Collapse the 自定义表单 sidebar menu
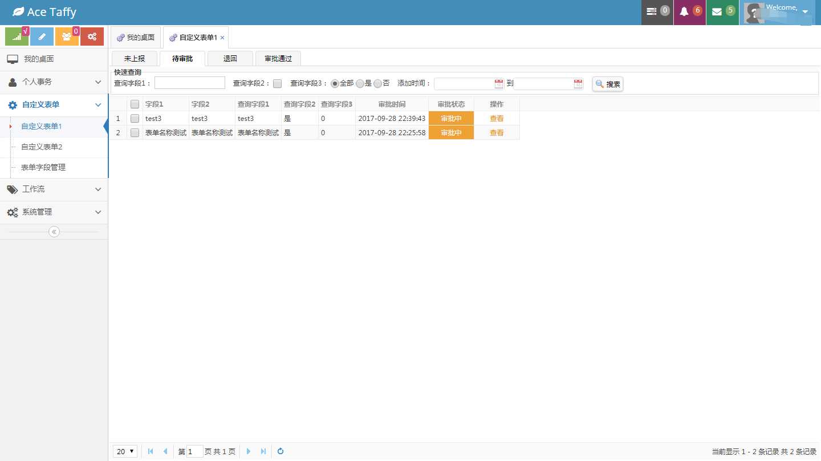Screen dimensions: 821x461 [x=54, y=105]
